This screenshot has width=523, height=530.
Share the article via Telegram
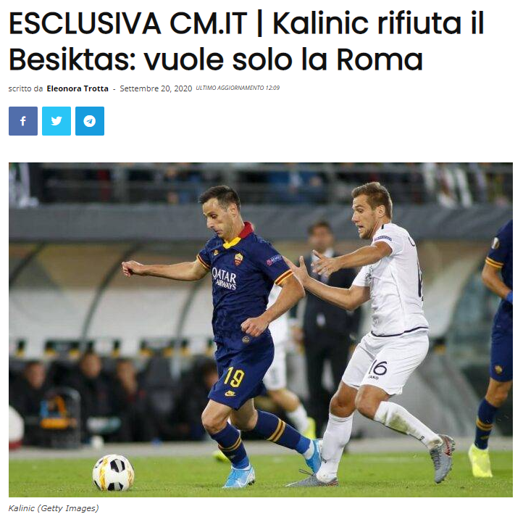pos(90,121)
